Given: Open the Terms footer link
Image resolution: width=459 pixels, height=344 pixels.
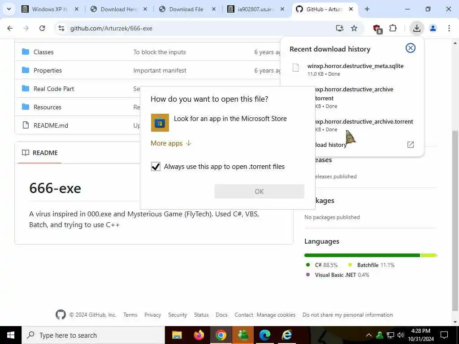Looking at the screenshot, I should coord(130,315).
